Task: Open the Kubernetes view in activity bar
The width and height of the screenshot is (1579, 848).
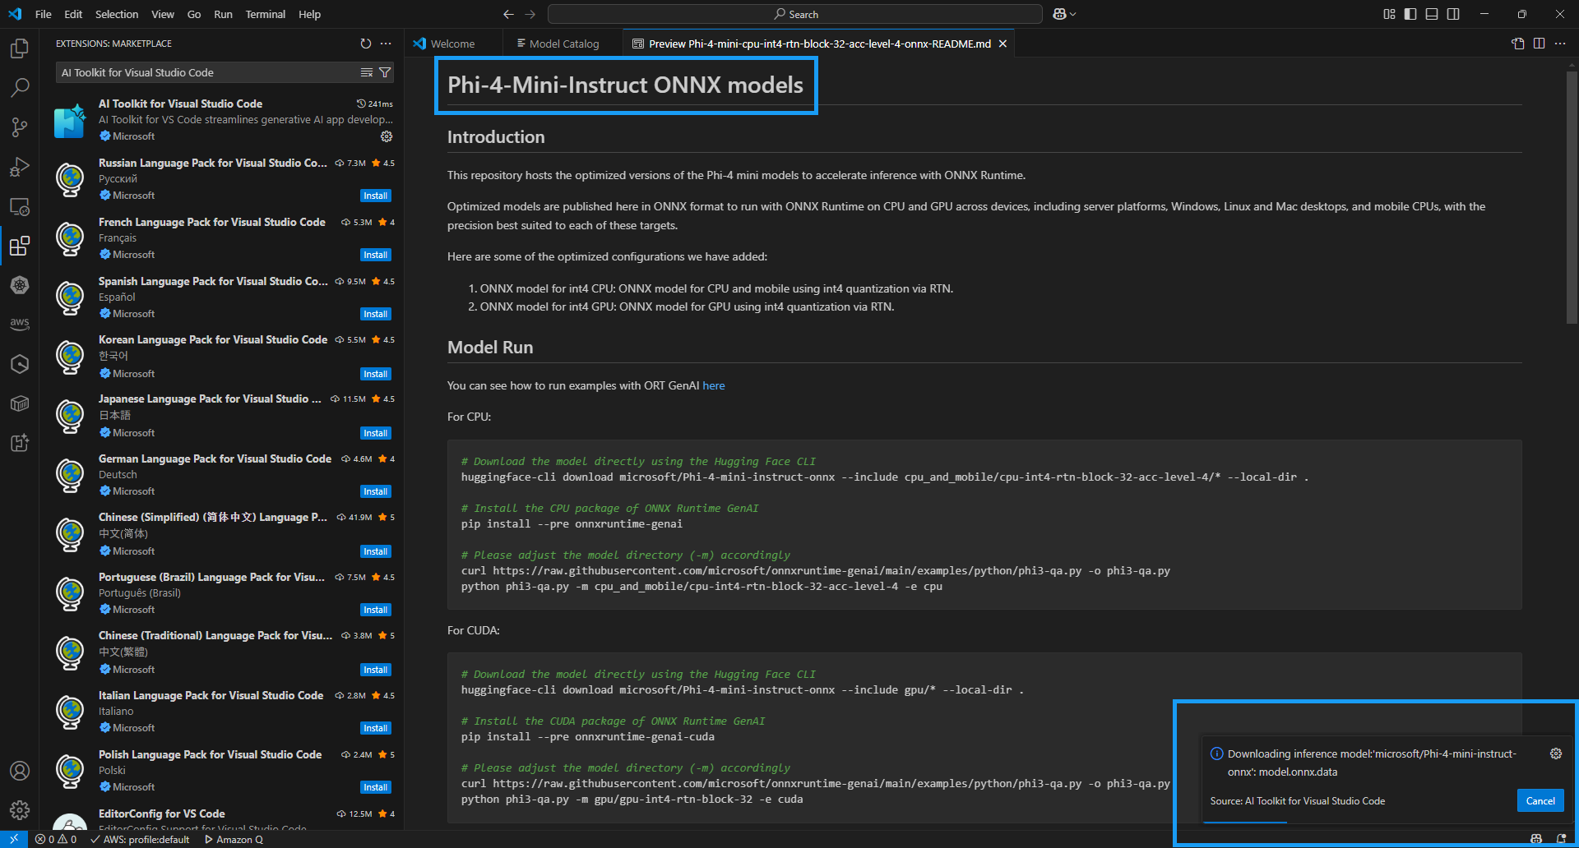Action: coord(20,285)
